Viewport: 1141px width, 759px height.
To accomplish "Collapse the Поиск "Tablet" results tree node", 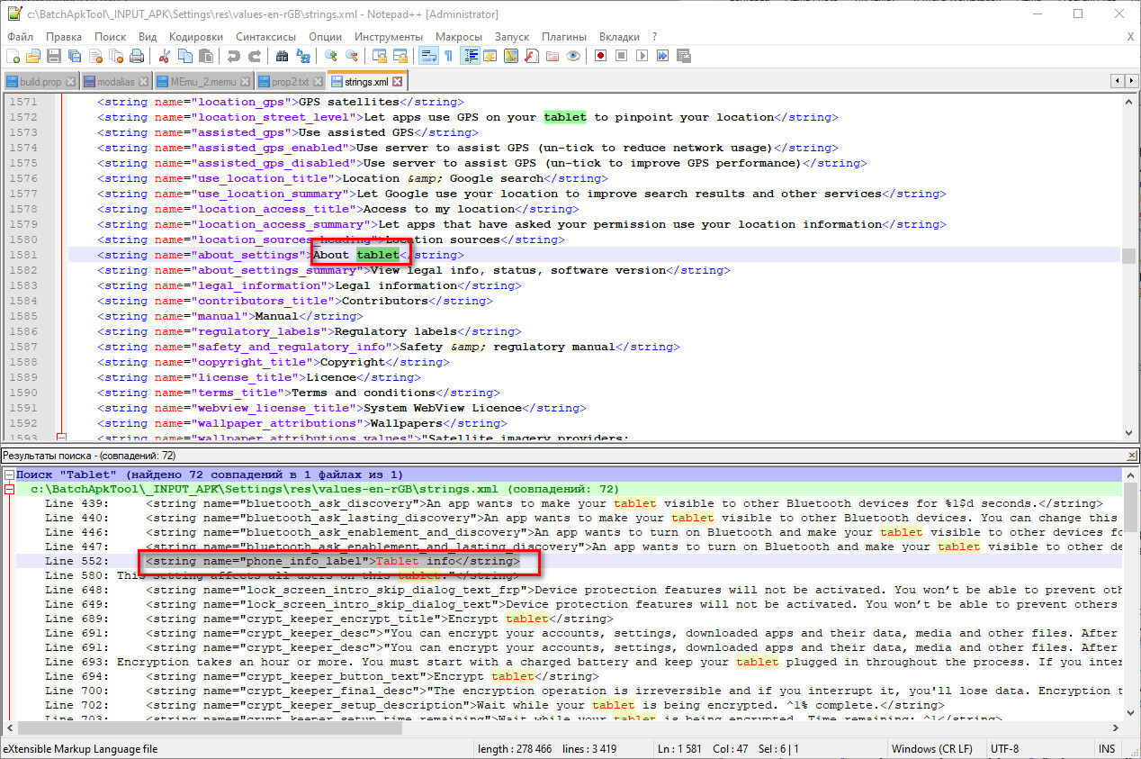I will pyautogui.click(x=9, y=474).
